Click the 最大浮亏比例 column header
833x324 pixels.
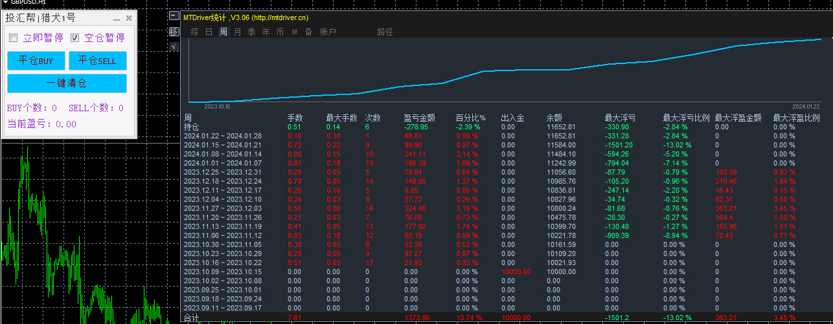tap(687, 118)
